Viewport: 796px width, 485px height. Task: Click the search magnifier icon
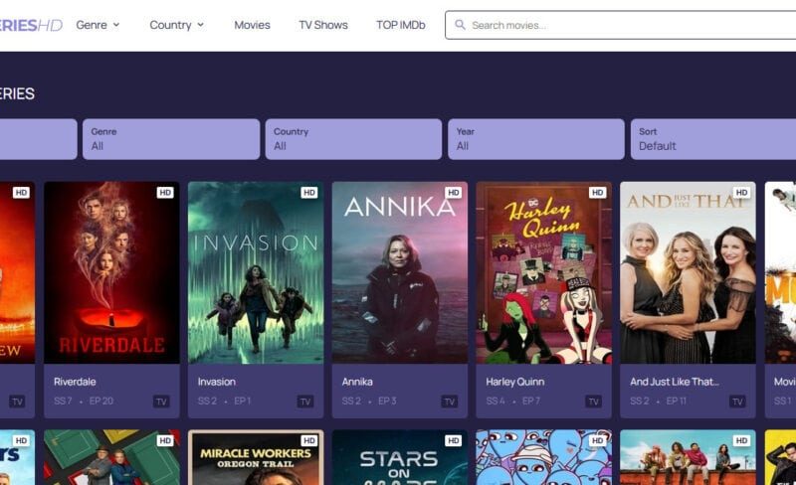[x=460, y=25]
